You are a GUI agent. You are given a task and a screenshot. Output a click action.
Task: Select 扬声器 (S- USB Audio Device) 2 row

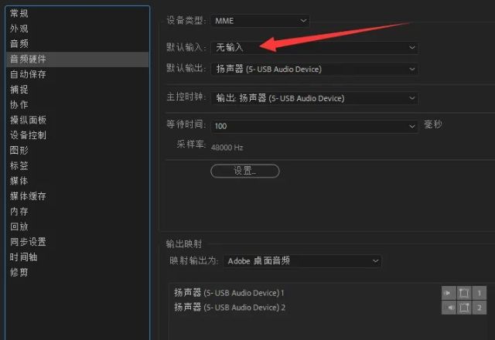point(230,308)
